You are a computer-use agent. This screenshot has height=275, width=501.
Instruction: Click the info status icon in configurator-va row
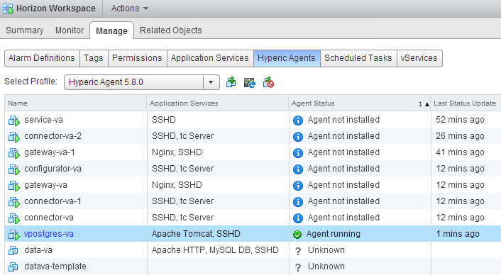tap(298, 169)
